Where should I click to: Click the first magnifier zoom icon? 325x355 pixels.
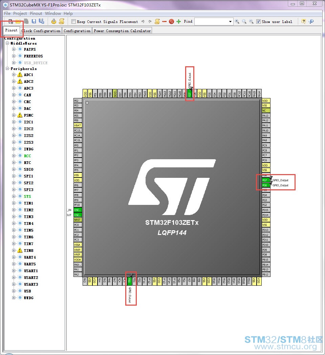coord(237,22)
